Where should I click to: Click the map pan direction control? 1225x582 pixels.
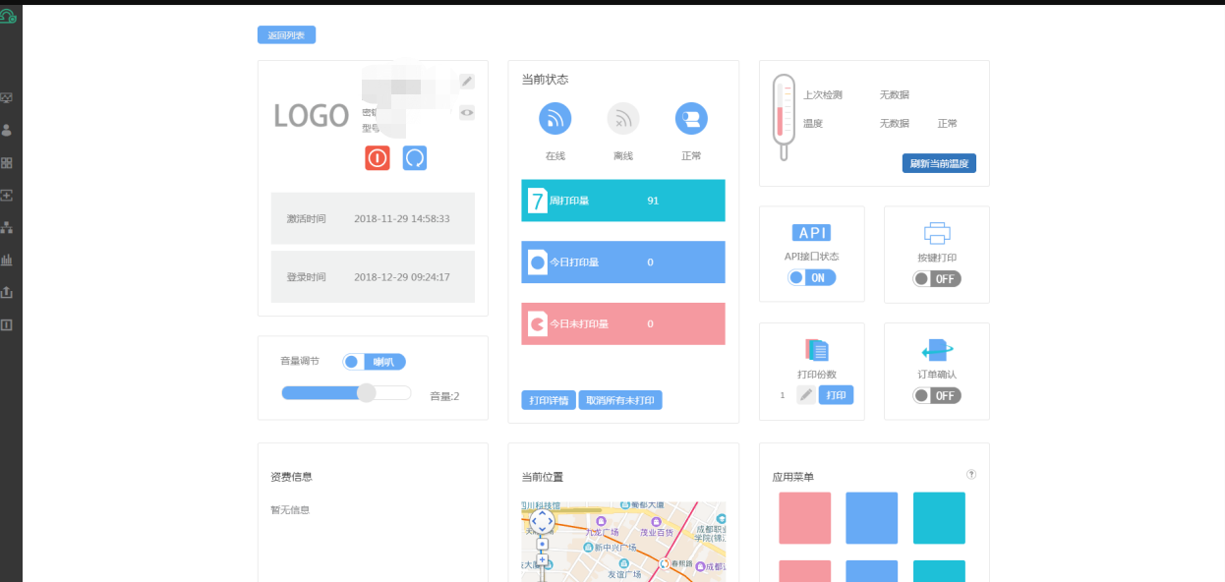542,521
